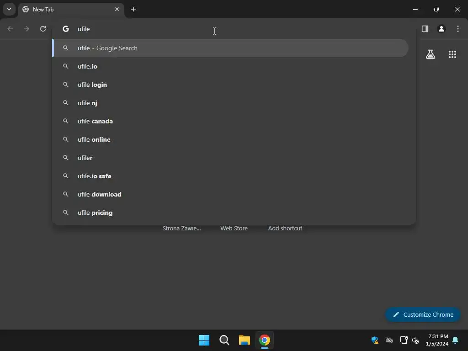The height and width of the screenshot is (351, 468).
Task: Open Chrome Labs flask icon
Action: pos(431,54)
